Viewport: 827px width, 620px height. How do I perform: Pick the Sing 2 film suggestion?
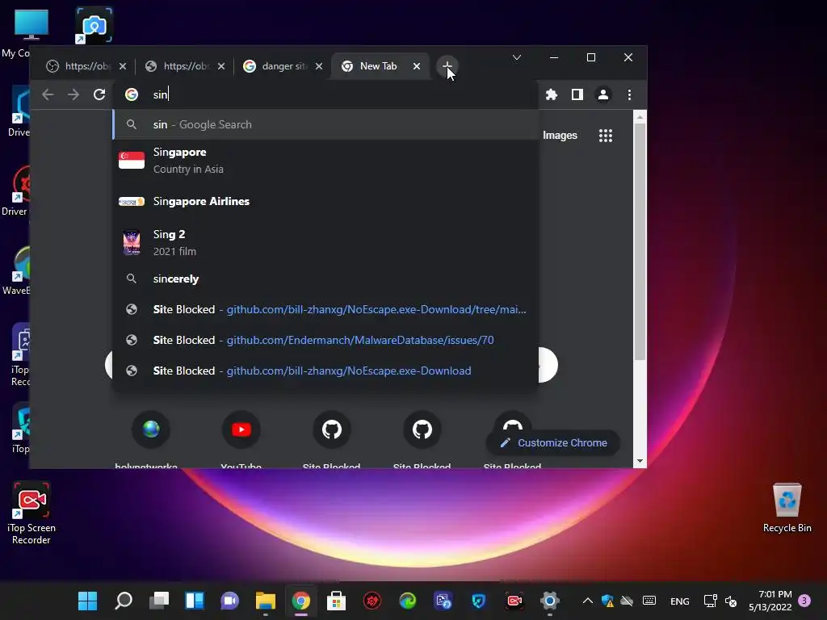click(326, 242)
